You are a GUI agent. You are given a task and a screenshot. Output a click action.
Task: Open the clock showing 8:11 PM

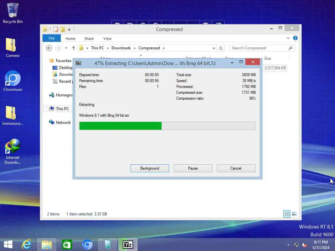pyautogui.click(x=321, y=245)
